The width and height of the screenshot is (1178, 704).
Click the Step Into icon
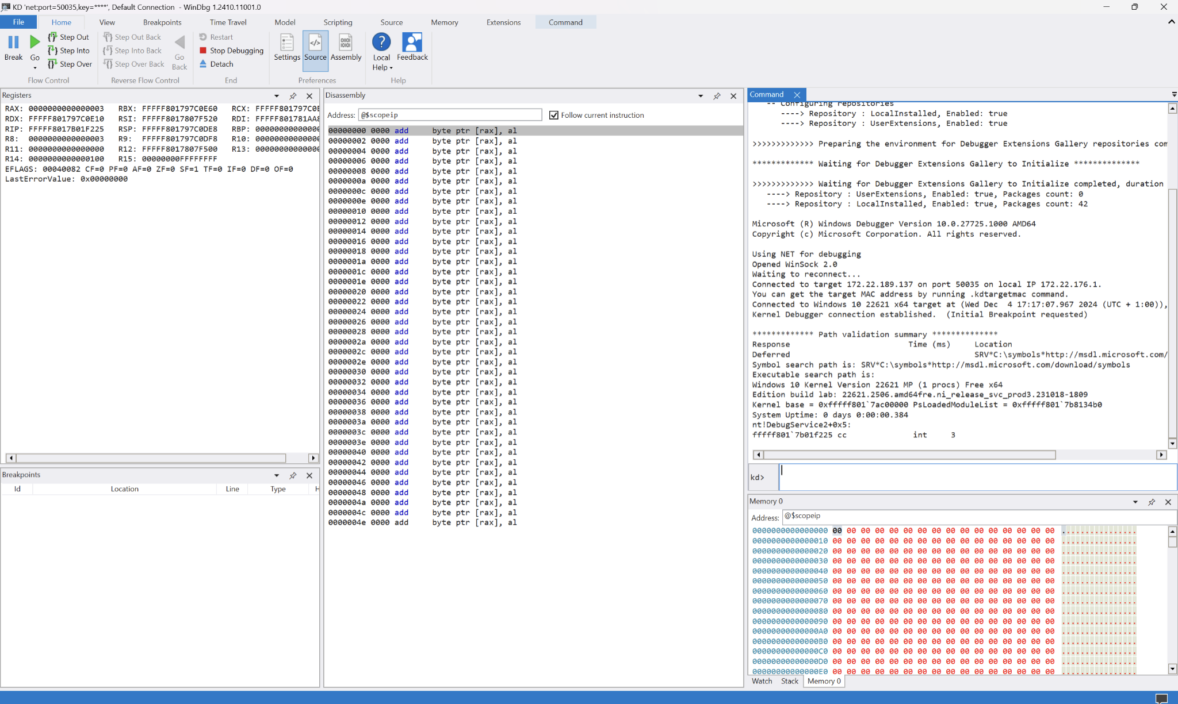(x=52, y=51)
